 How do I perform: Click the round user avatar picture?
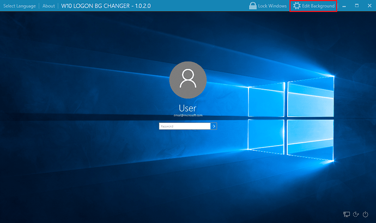188,80
